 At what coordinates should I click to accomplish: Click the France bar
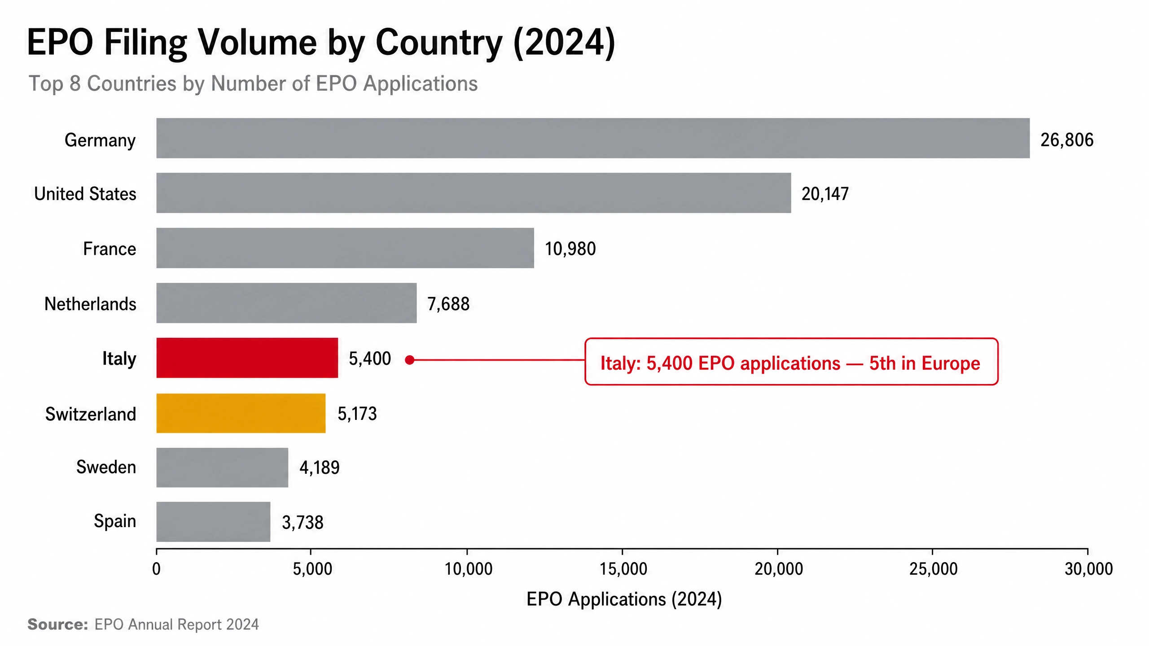pyautogui.click(x=345, y=248)
